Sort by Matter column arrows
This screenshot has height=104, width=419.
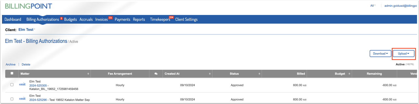tap(88, 74)
